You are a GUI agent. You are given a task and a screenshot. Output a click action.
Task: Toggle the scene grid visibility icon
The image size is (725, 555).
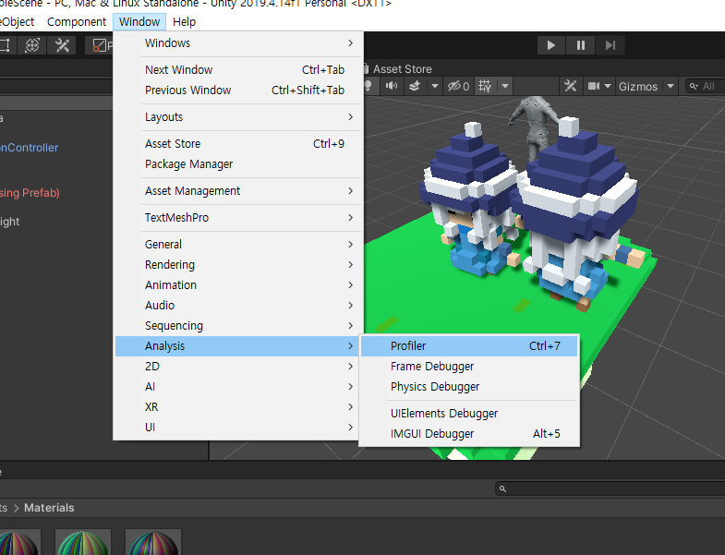click(485, 86)
